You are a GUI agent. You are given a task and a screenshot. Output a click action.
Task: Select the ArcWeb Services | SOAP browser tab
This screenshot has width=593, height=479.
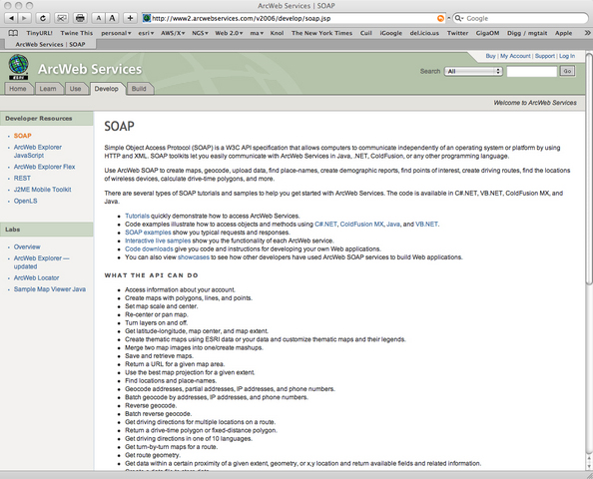click(50, 44)
